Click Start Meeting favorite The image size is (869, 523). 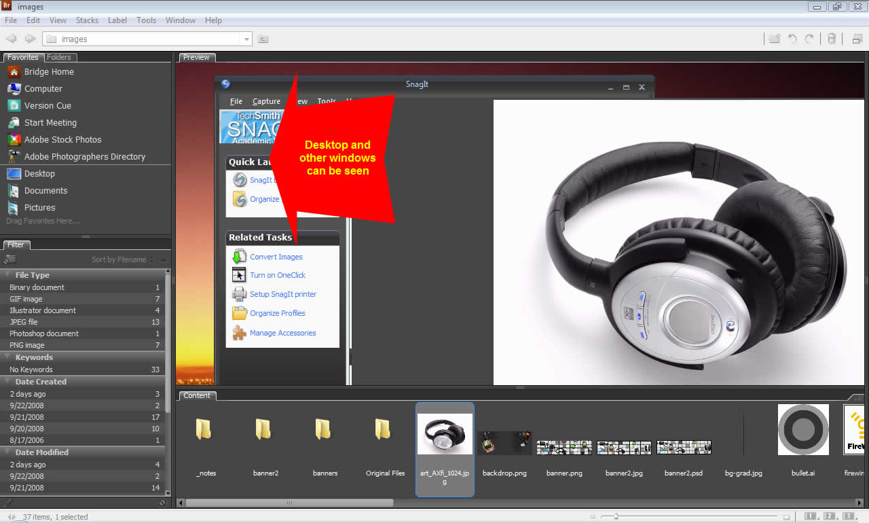point(42,122)
